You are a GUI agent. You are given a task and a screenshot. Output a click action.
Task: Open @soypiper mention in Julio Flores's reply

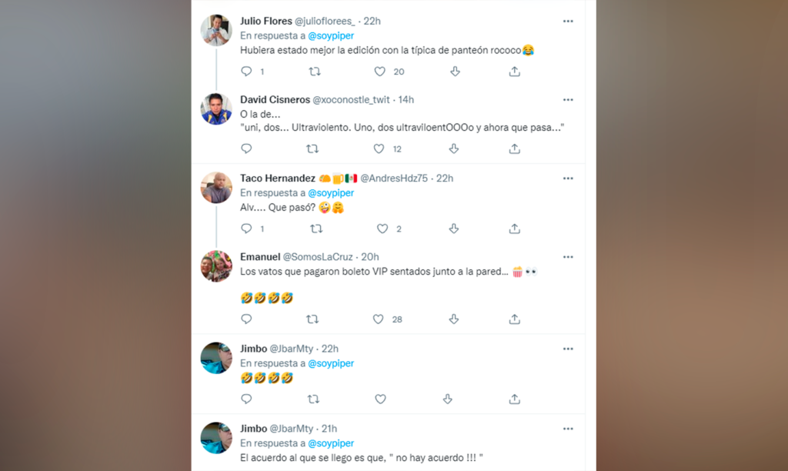[x=331, y=36]
